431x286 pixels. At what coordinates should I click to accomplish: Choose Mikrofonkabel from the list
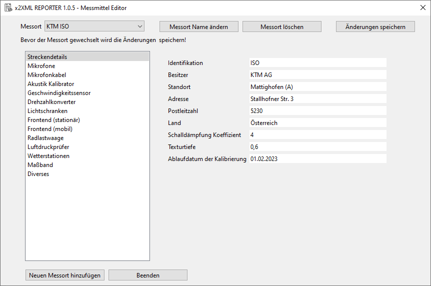tap(46, 75)
